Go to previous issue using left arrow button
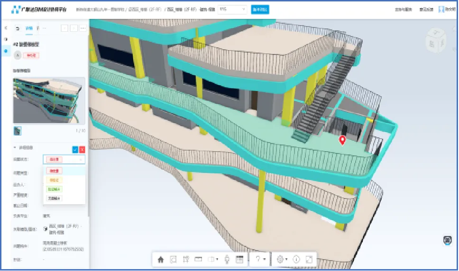Screen dimensions: 459x271 pos(64,28)
